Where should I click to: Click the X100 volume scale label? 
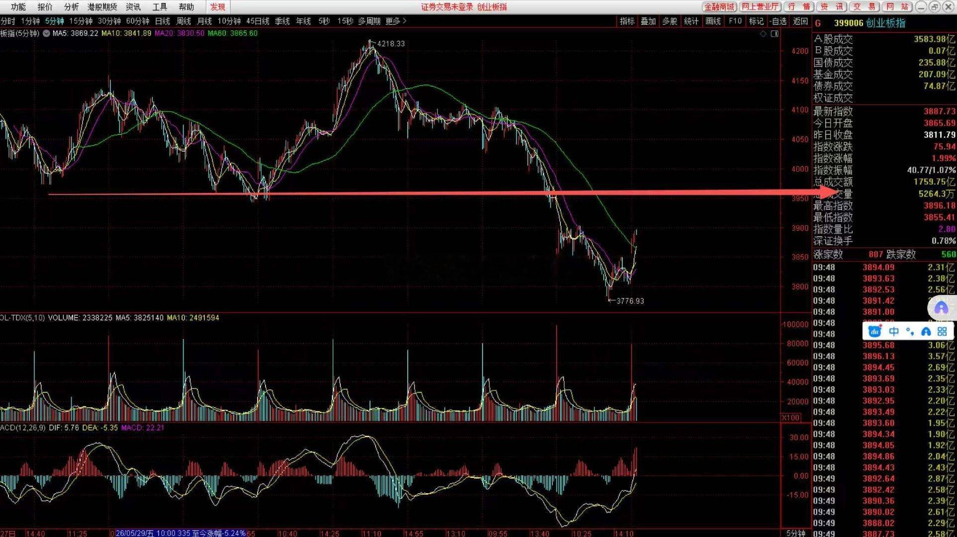(790, 418)
